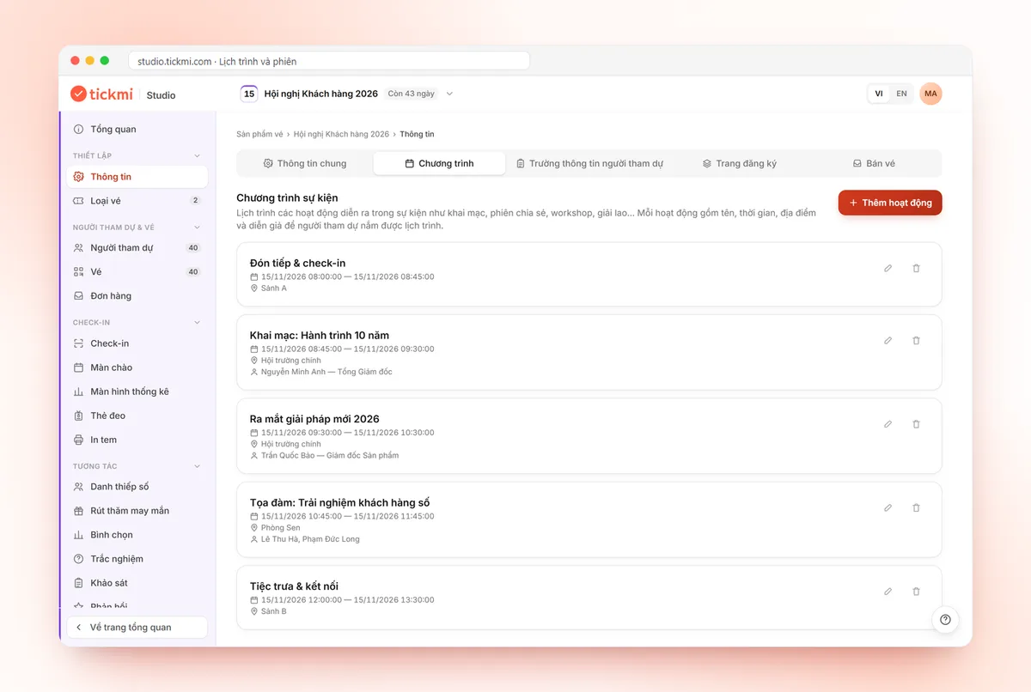
Task: Open the Sản phẩm vé breadcrumb link
Action: (259, 134)
